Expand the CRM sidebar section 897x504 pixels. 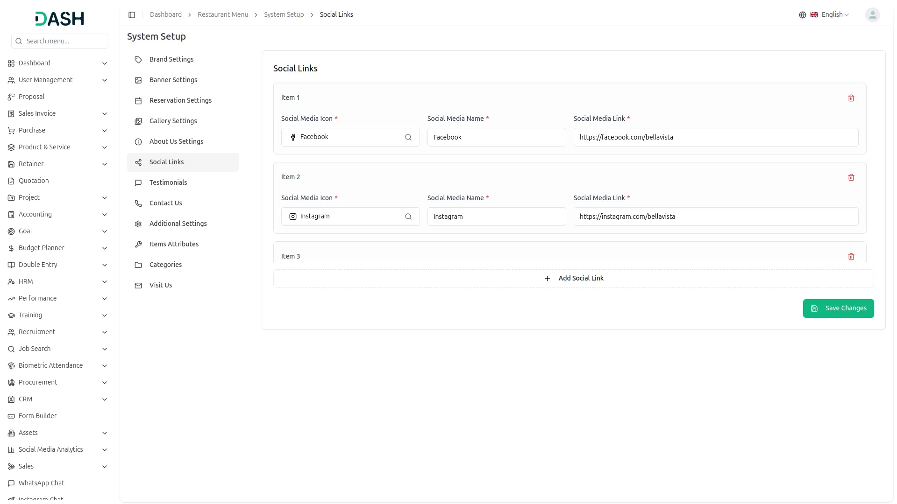pyautogui.click(x=105, y=399)
